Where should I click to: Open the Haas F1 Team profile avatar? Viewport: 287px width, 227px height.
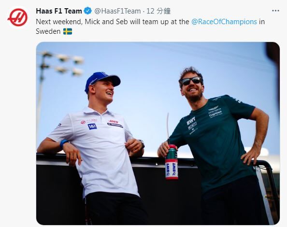[17, 17]
